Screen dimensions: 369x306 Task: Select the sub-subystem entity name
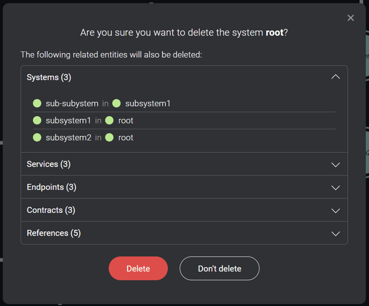pyautogui.click(x=72, y=103)
